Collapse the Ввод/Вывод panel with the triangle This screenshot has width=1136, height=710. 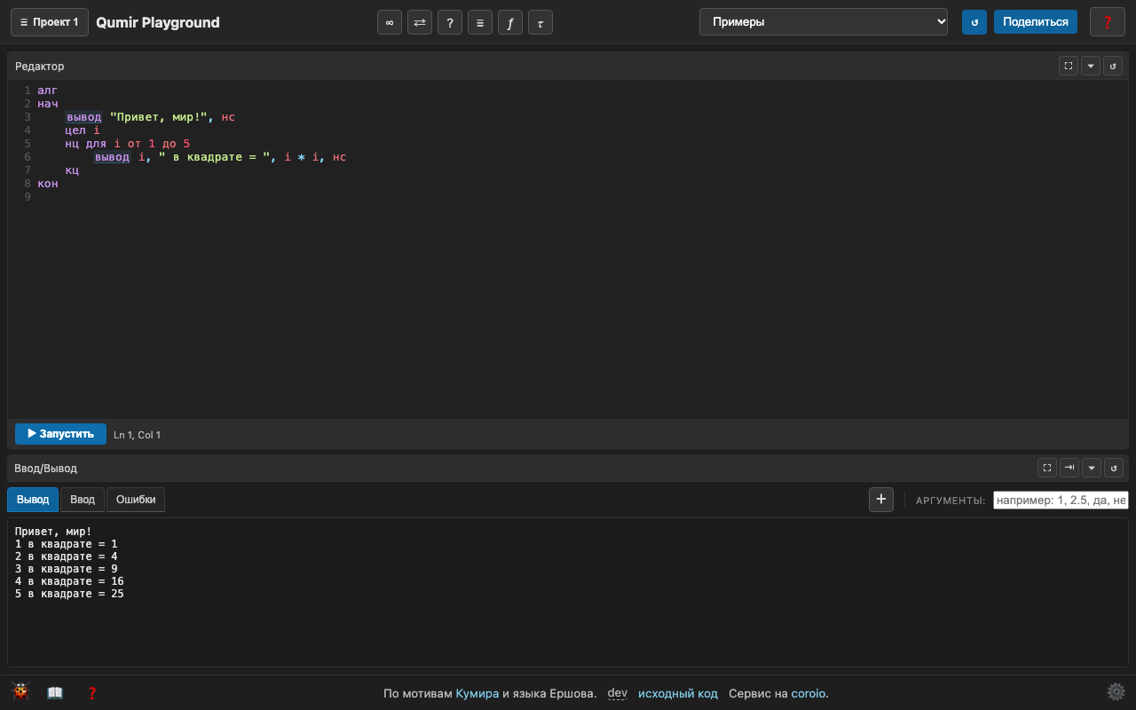[1092, 468]
